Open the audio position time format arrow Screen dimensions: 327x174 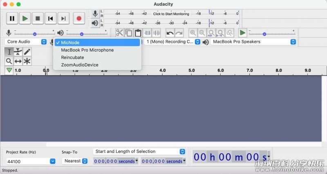tap(269, 156)
